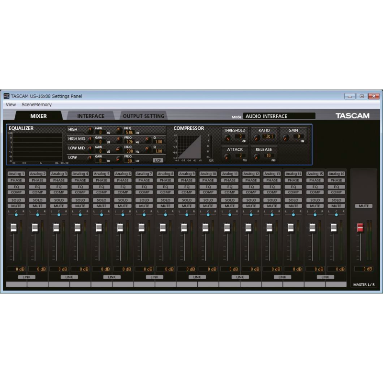This screenshot has height=383, width=383.
Task: Click the equalizer HIGH band frequency knob
Action: pos(119,130)
